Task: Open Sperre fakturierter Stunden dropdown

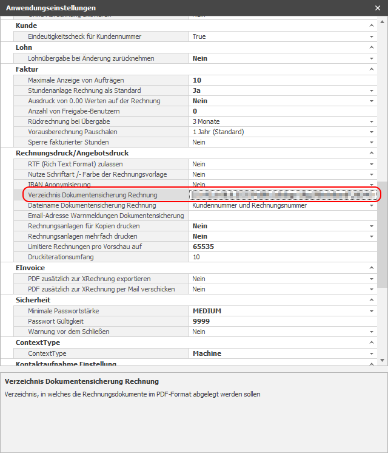Action: [x=372, y=143]
